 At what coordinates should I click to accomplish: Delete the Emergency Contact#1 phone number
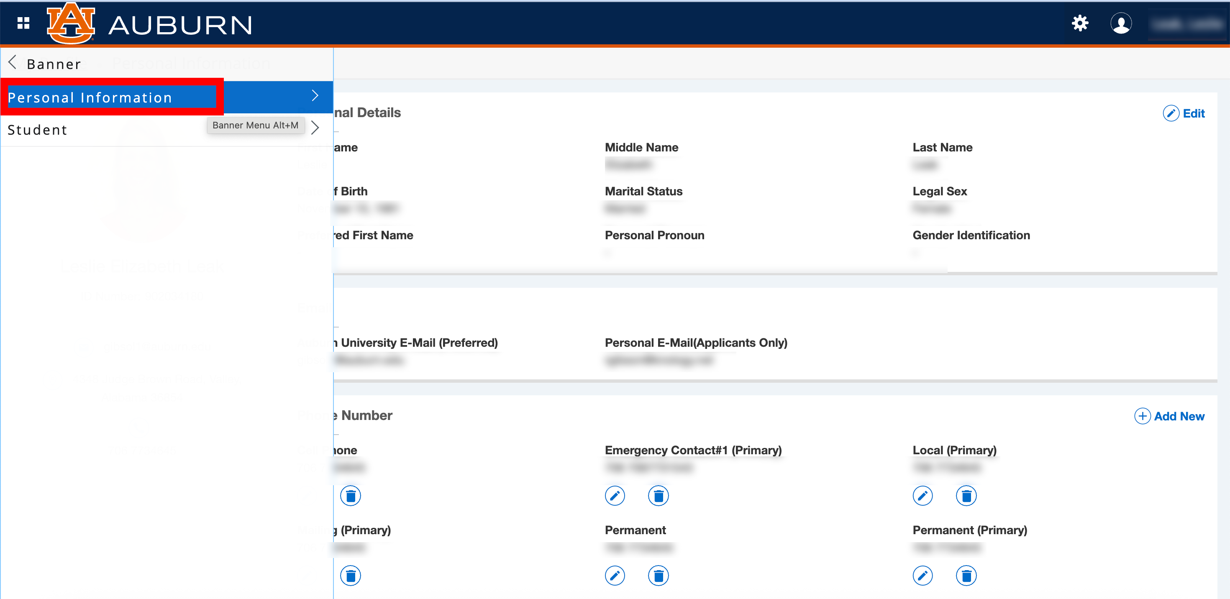(658, 496)
